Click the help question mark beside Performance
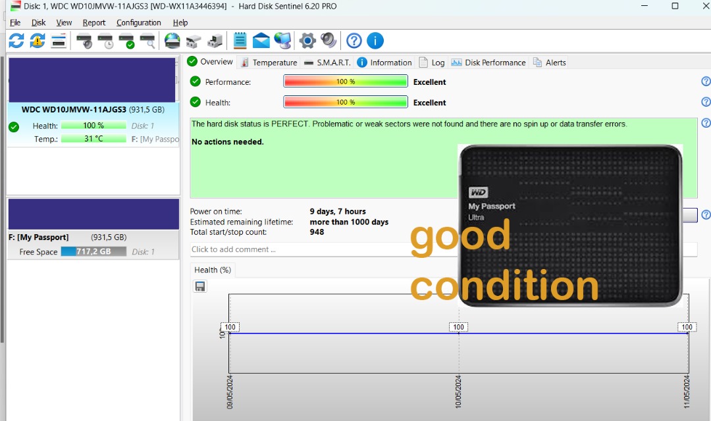 [x=706, y=82]
